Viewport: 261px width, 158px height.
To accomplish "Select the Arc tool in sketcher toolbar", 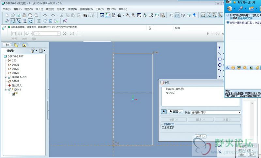I will click(x=220, y=71).
